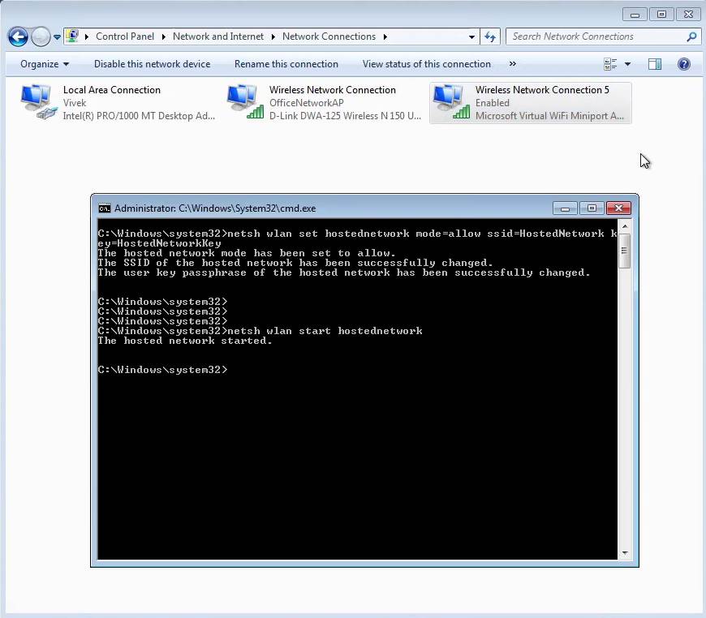Viewport: 706px width, 618px height.
Task: Open the Help question mark icon
Action: coord(683,64)
